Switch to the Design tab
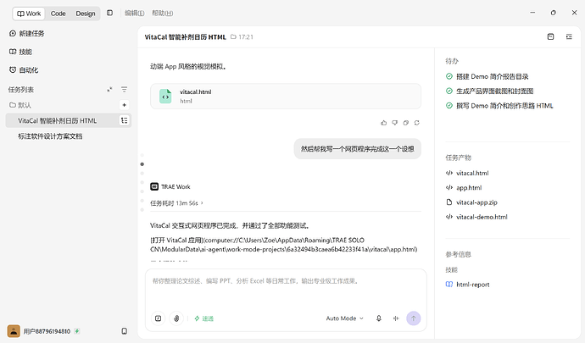585x343 pixels. tap(86, 14)
